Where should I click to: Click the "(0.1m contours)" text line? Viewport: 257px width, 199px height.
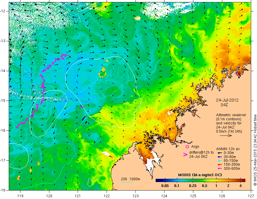229,119
